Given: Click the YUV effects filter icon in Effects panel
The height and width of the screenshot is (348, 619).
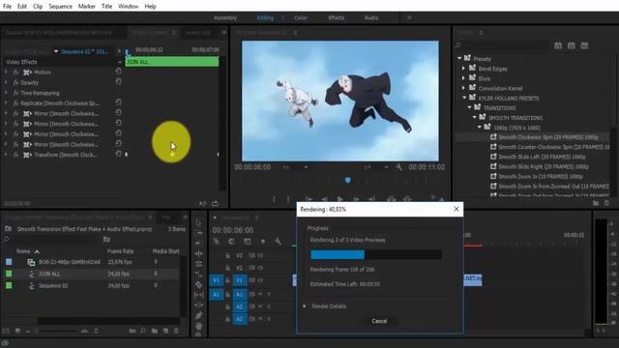Looking at the screenshot, I should 584,45.
